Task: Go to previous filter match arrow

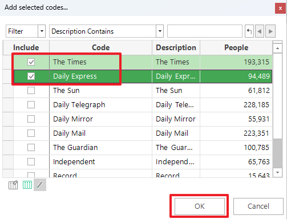Action: (x=260, y=31)
